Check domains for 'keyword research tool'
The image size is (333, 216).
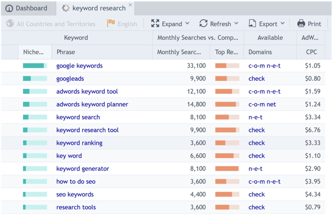point(257,130)
